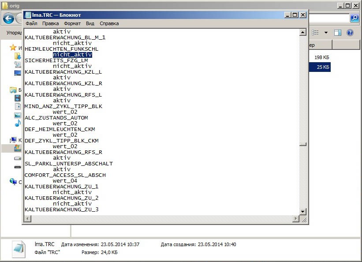The image size is (362, 262).
Task: Open the Правка menu in Notepad
Action: [x=50, y=23]
